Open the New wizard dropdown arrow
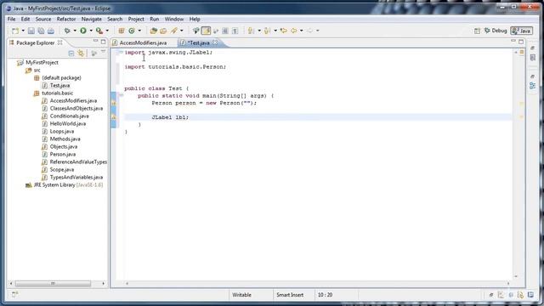Screen dimensions: 544x306 pyautogui.click(x=23, y=31)
